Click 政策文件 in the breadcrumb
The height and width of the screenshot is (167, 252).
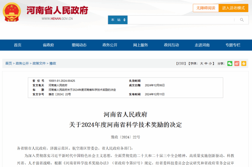[x=39, y=63]
